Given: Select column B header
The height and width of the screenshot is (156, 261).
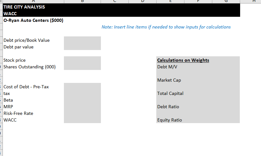Looking at the screenshot, I should pos(82,1).
